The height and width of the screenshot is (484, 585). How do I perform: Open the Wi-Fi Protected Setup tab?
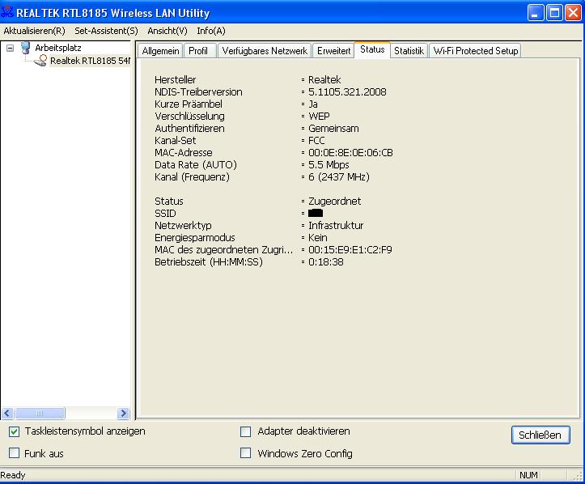pyautogui.click(x=475, y=51)
